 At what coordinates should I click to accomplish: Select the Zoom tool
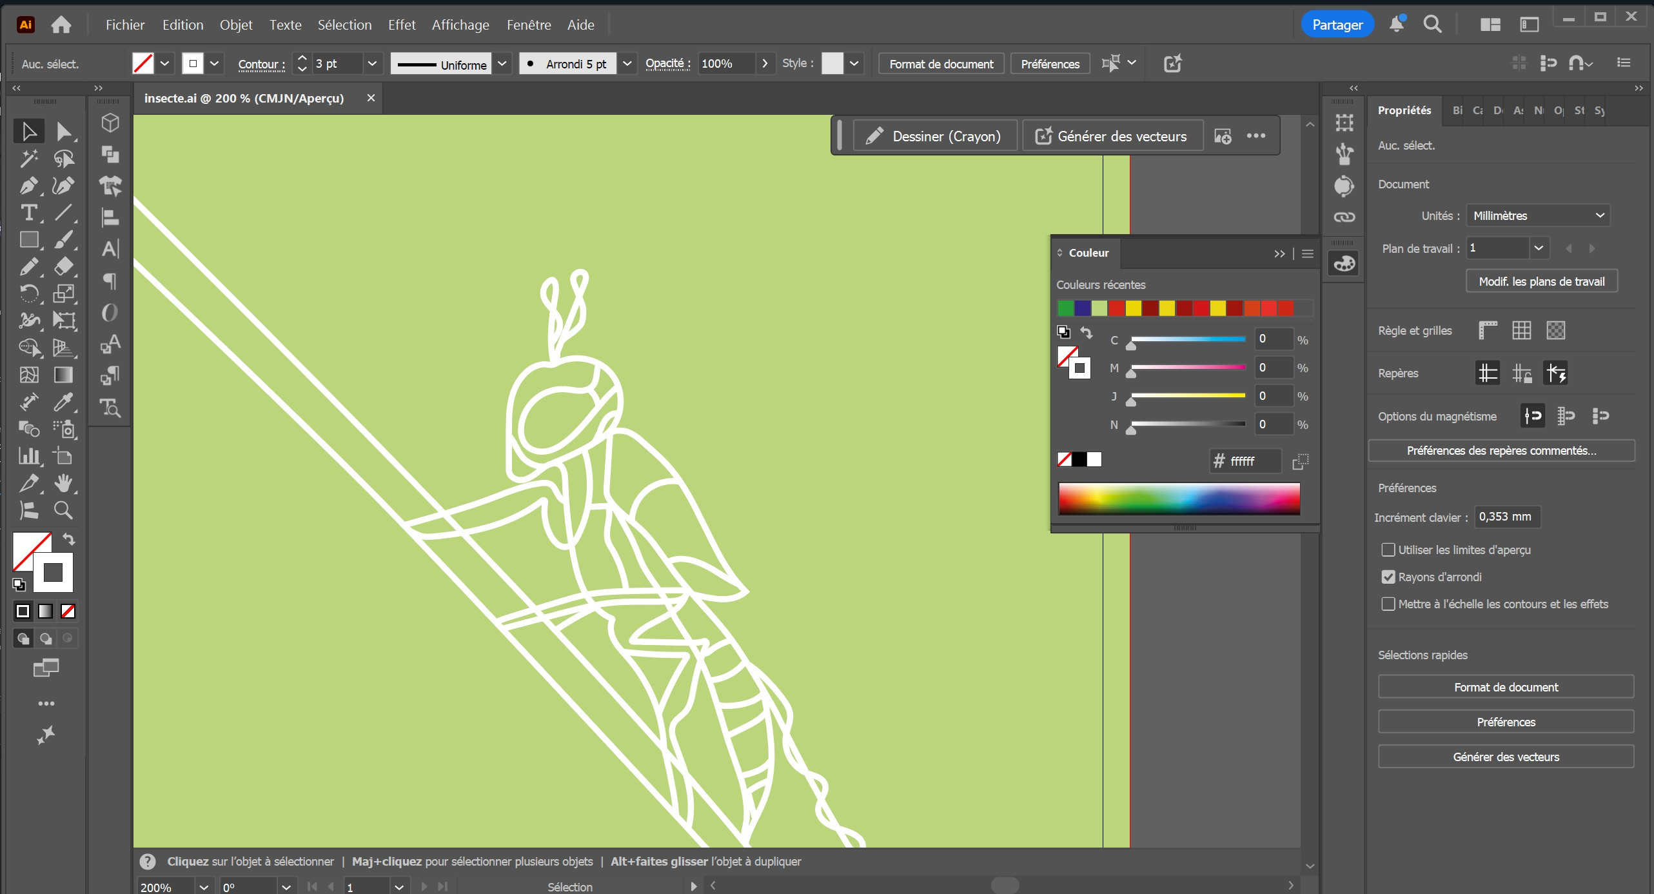pos(63,510)
